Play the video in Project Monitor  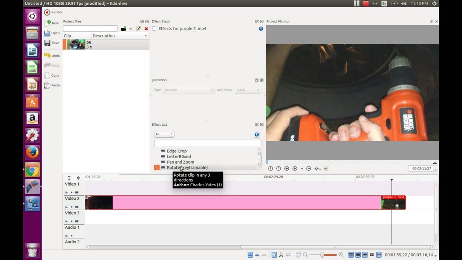point(295,168)
